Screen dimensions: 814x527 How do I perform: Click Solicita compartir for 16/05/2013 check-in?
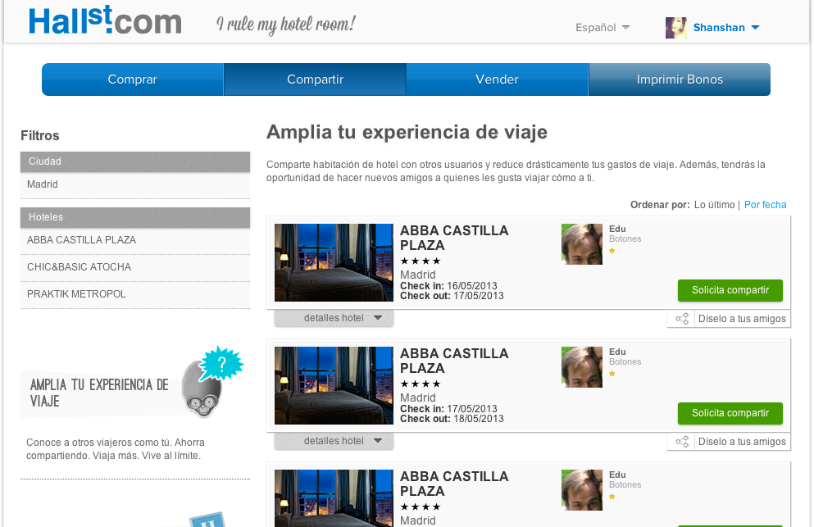pyautogui.click(x=730, y=290)
